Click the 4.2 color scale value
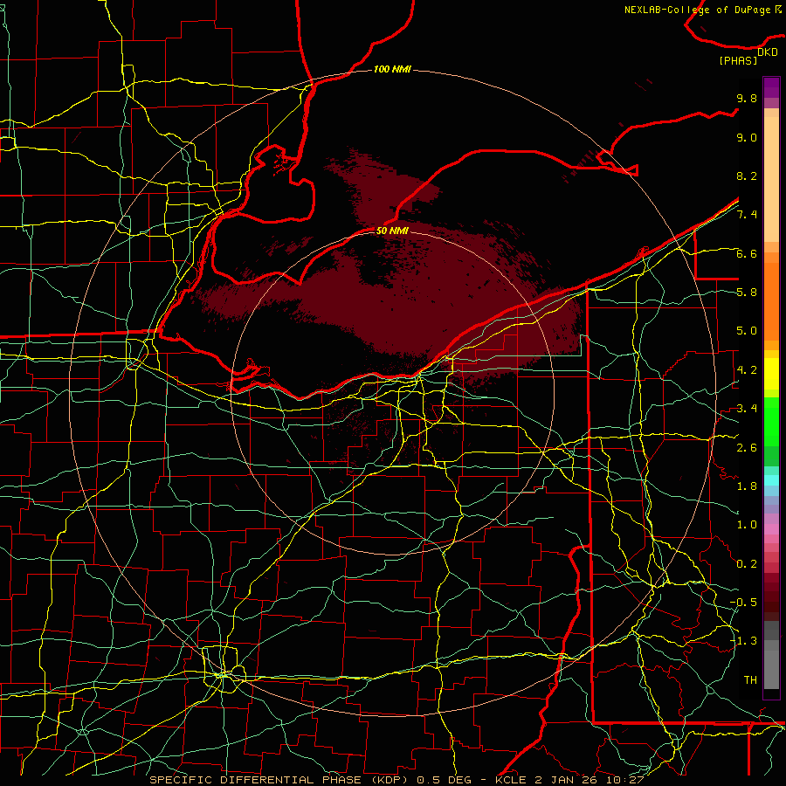The height and width of the screenshot is (786, 786). tap(747, 370)
